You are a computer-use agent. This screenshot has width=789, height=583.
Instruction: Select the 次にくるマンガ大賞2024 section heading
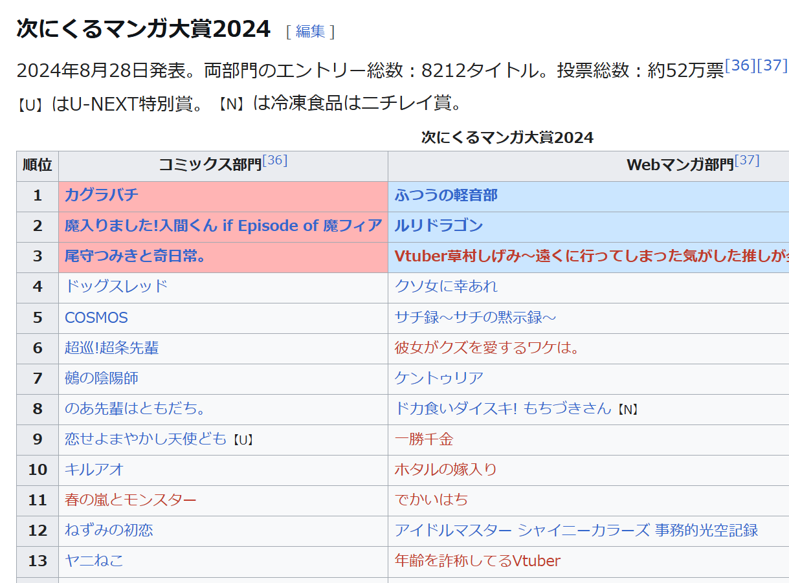click(x=143, y=28)
